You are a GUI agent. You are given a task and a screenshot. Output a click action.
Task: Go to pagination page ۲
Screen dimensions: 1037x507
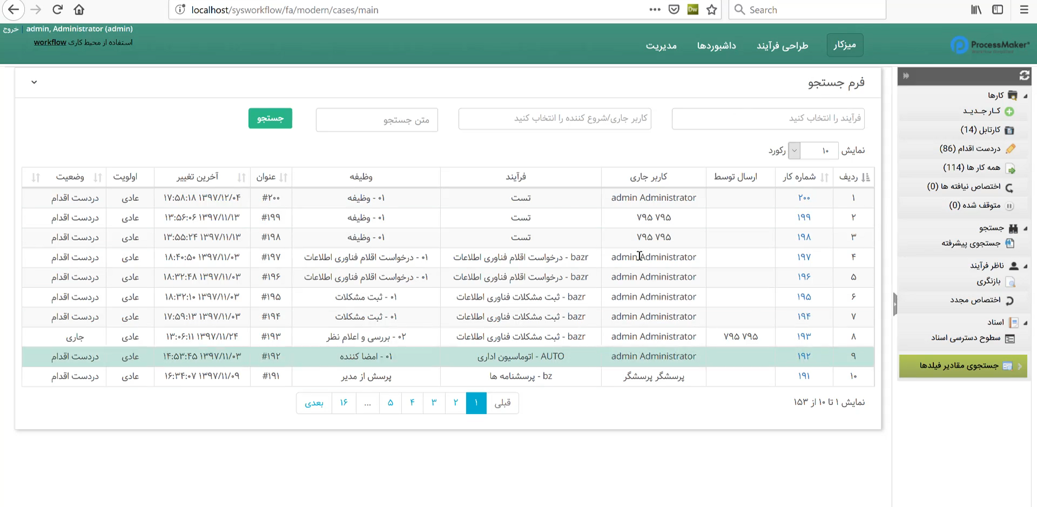(x=456, y=403)
